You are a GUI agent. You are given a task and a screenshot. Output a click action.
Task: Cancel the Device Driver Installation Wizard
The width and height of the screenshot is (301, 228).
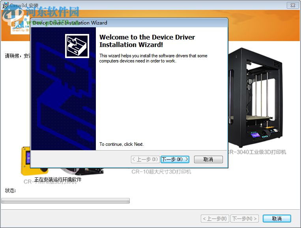click(208, 159)
